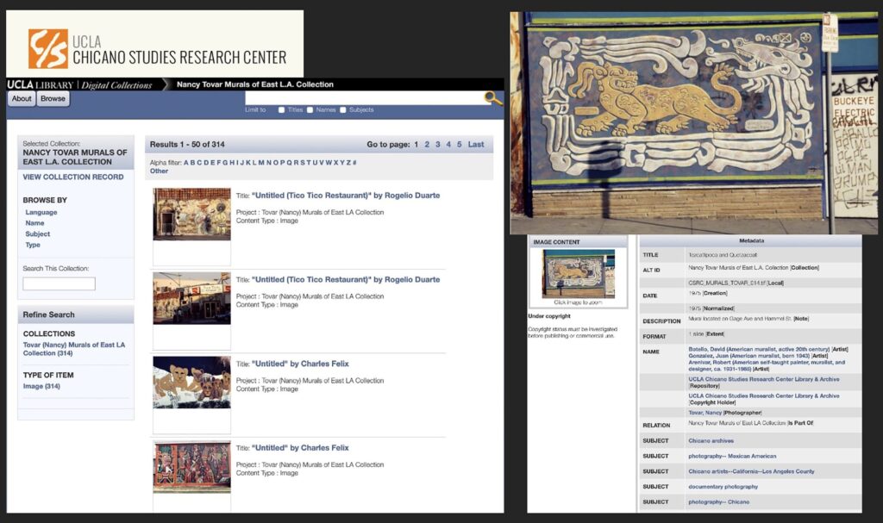883x523 pixels.
Task: Jump to the Last results page
Action: pos(476,145)
